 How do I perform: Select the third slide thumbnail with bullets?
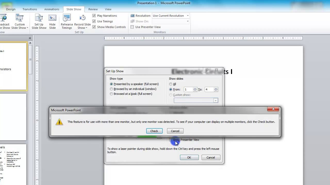(x=13, y=164)
